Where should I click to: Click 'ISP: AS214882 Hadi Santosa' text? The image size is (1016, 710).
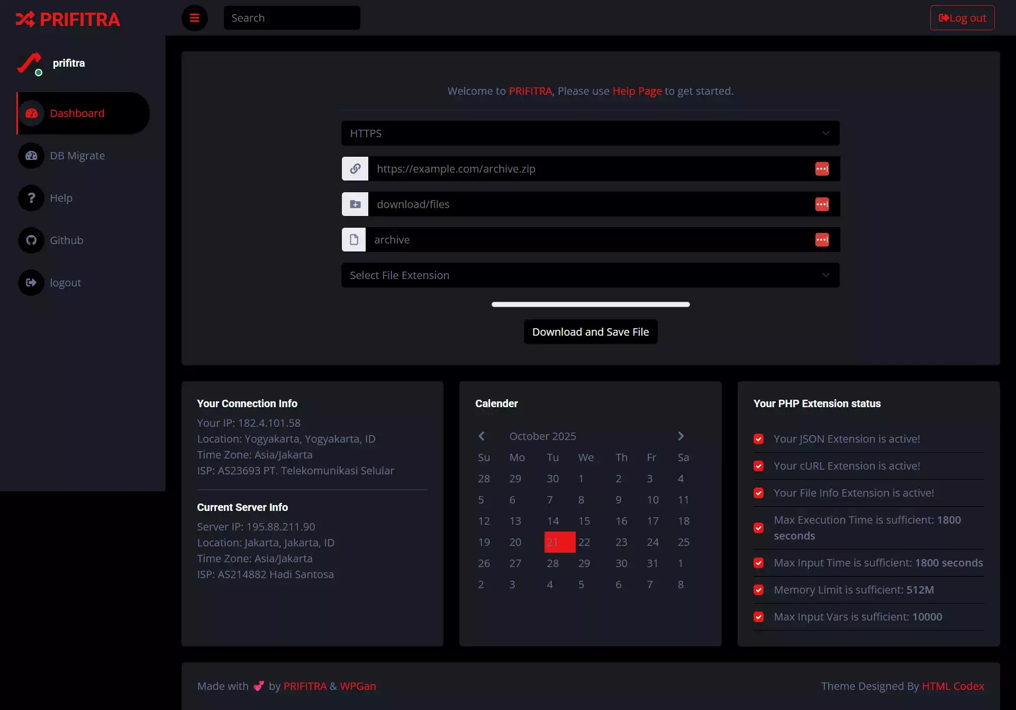(266, 574)
